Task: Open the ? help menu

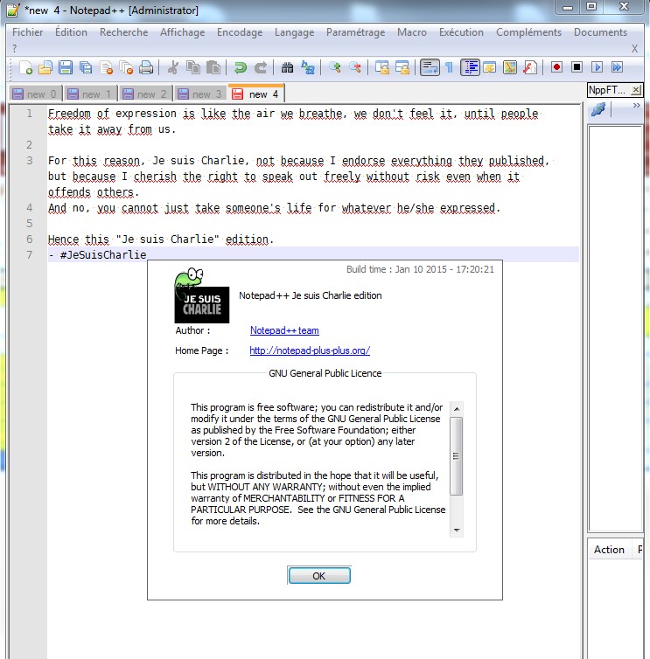Action: point(15,48)
